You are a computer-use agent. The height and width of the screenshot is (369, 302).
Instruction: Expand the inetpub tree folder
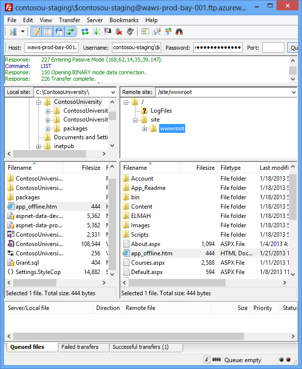[x=38, y=147]
